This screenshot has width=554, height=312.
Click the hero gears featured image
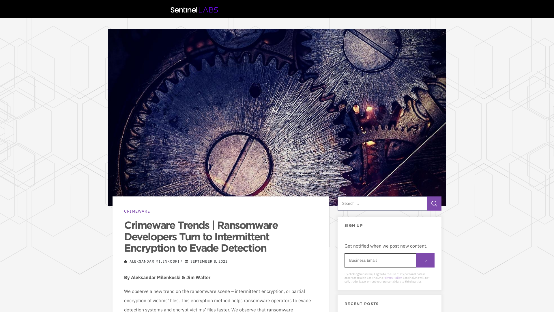(277, 116)
